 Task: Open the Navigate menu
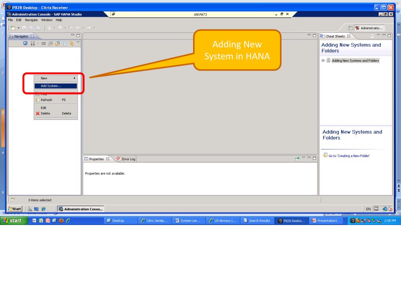coord(31,20)
